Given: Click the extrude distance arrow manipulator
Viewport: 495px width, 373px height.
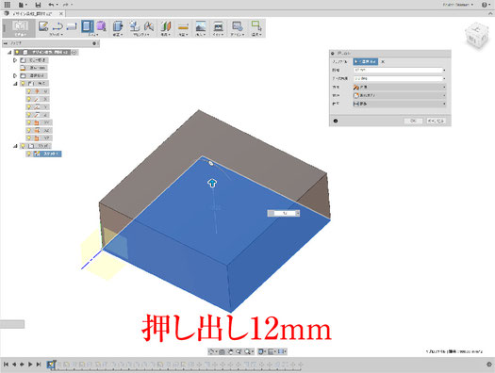Looking at the screenshot, I should tap(212, 183).
